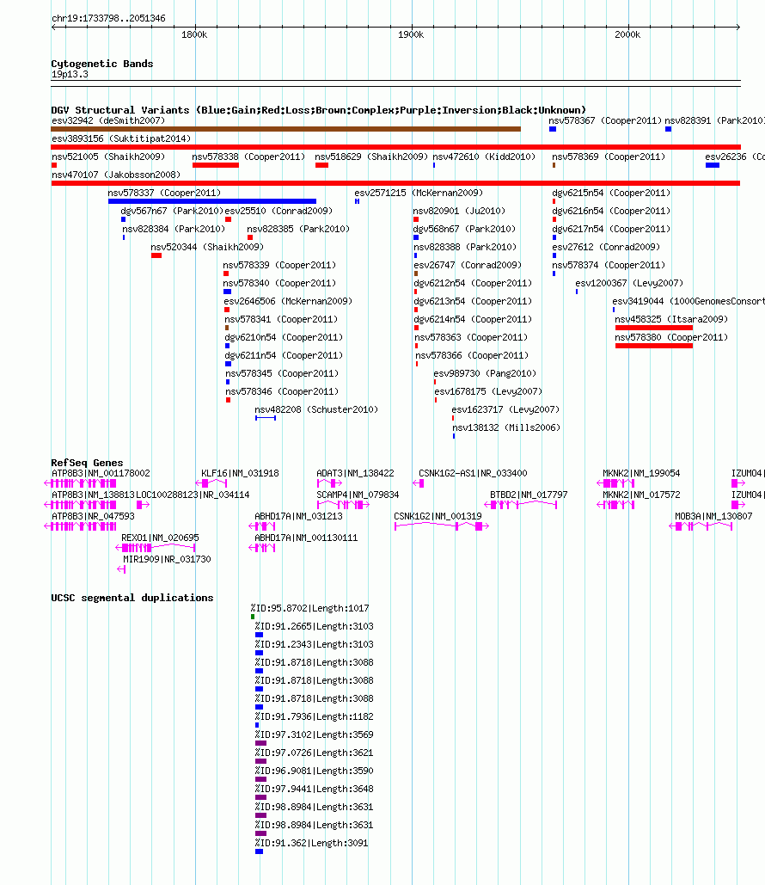The image size is (765, 885).
Task: Click the nsv828391 (Park2010) label
Action: (715, 120)
